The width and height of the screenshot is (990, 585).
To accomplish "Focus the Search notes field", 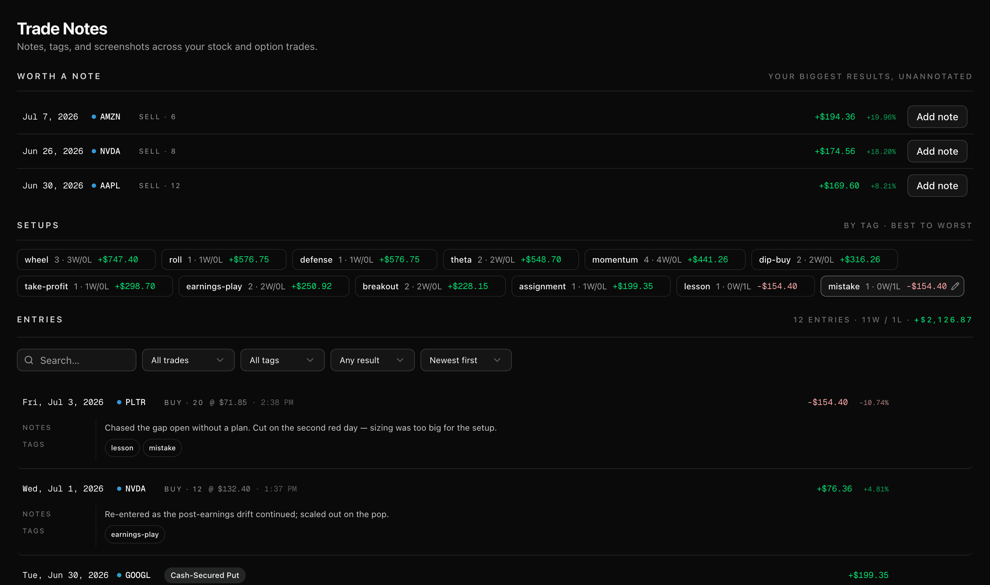I will pyautogui.click(x=76, y=360).
